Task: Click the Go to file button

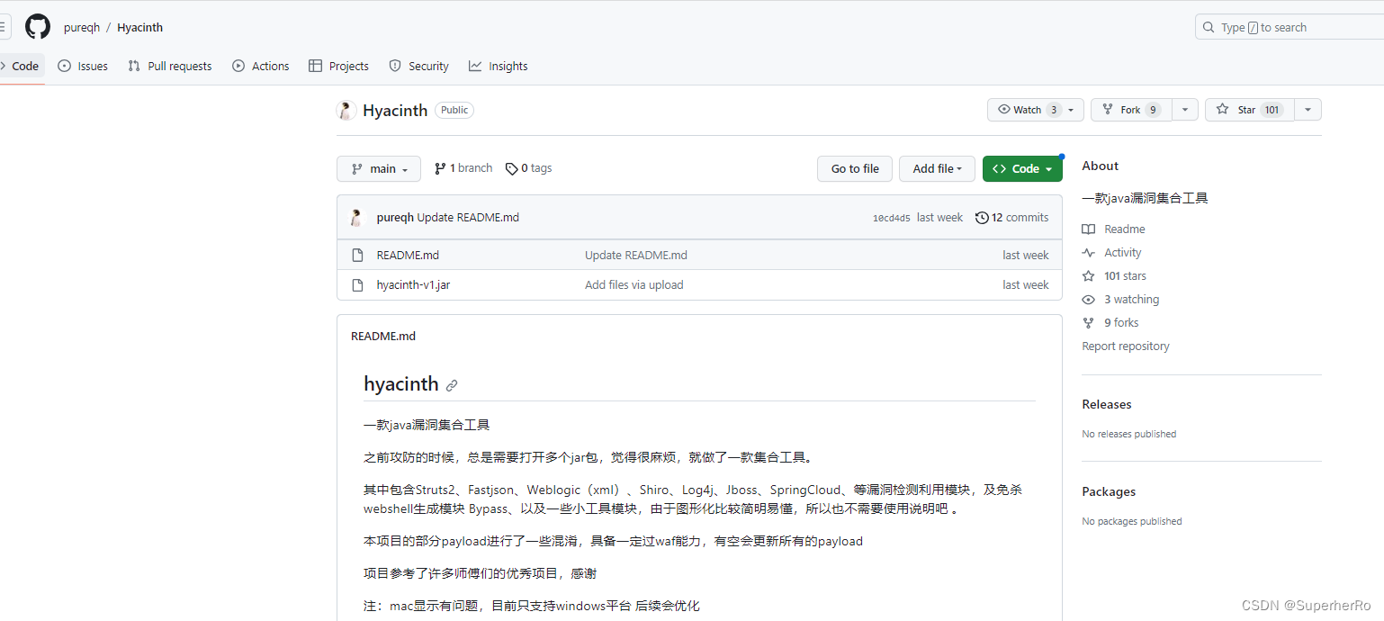Action: 853,168
